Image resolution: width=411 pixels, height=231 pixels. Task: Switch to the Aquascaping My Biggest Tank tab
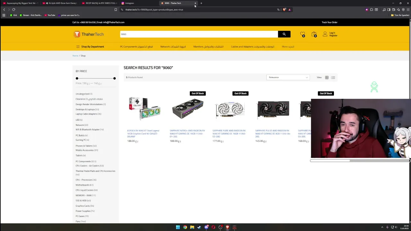click(x=20, y=3)
